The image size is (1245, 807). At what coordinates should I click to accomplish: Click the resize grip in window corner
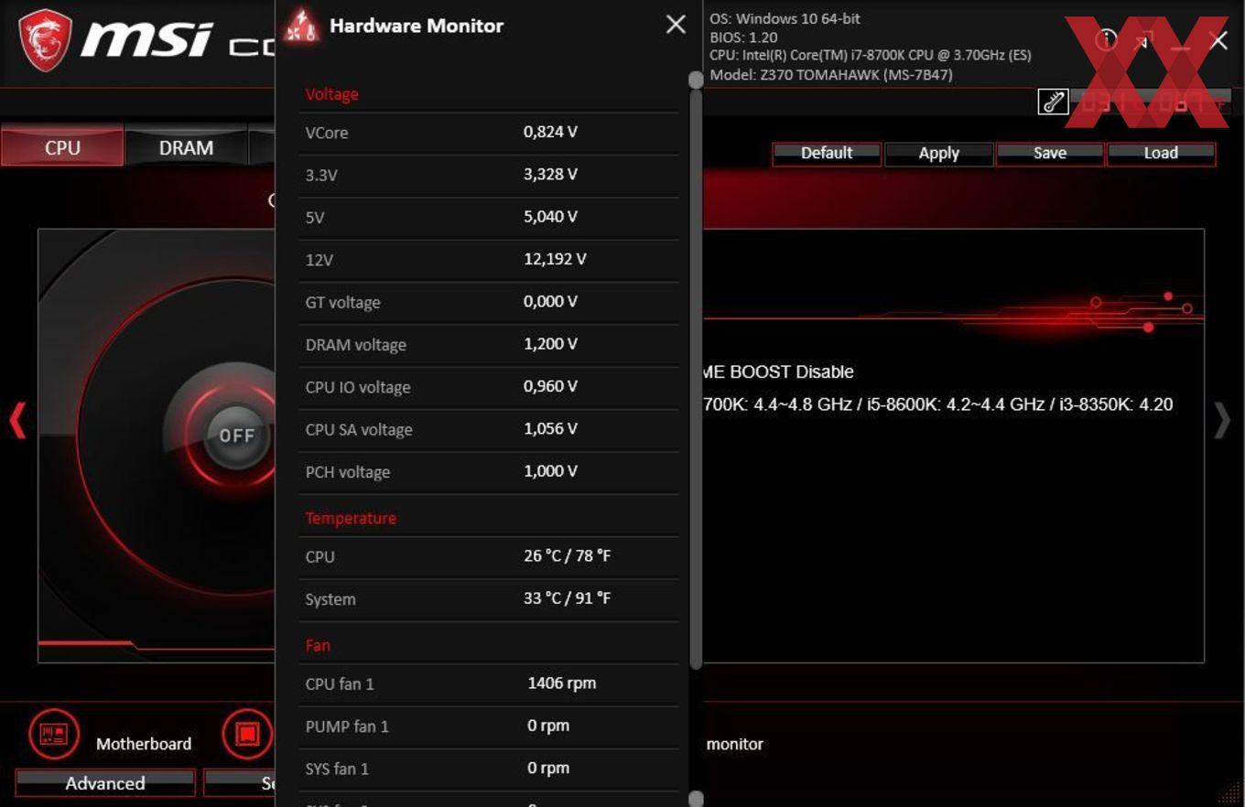tap(1229, 792)
